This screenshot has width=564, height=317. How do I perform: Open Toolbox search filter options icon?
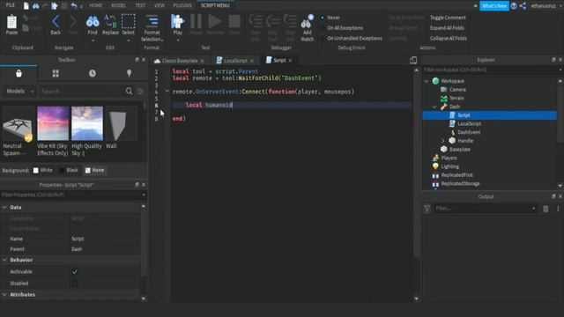[x=140, y=92]
